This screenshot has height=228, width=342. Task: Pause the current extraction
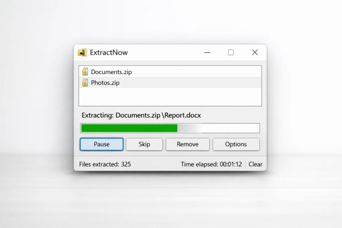point(101,144)
